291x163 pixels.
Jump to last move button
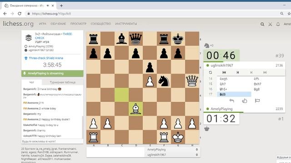[x=265, y=72]
